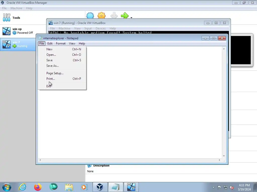Restore down the VirtualBox Manager window
Image resolution: width=257 pixels, height=192 pixels.
244,2
